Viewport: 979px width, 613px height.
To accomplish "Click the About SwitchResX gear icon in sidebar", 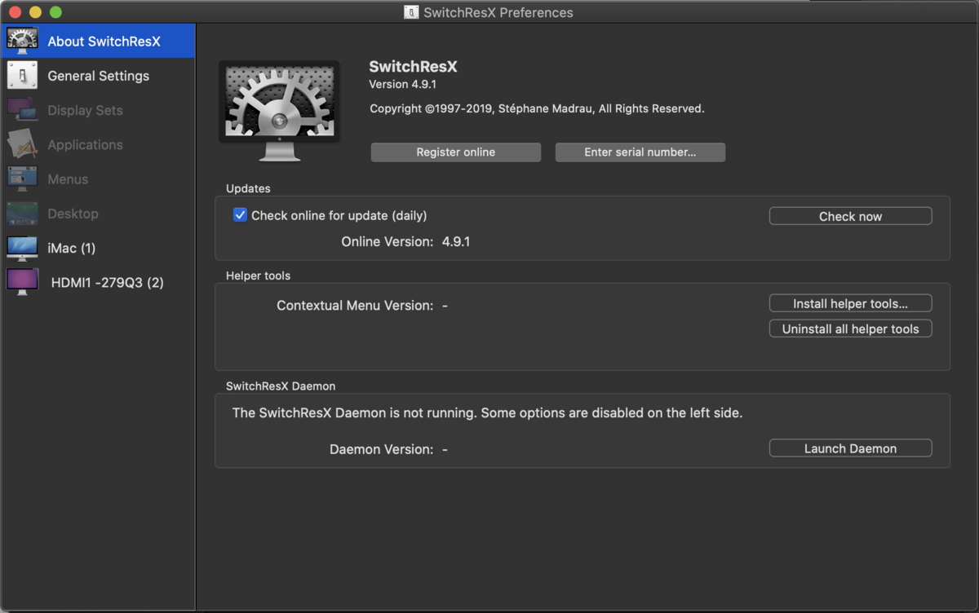I will pos(22,41).
